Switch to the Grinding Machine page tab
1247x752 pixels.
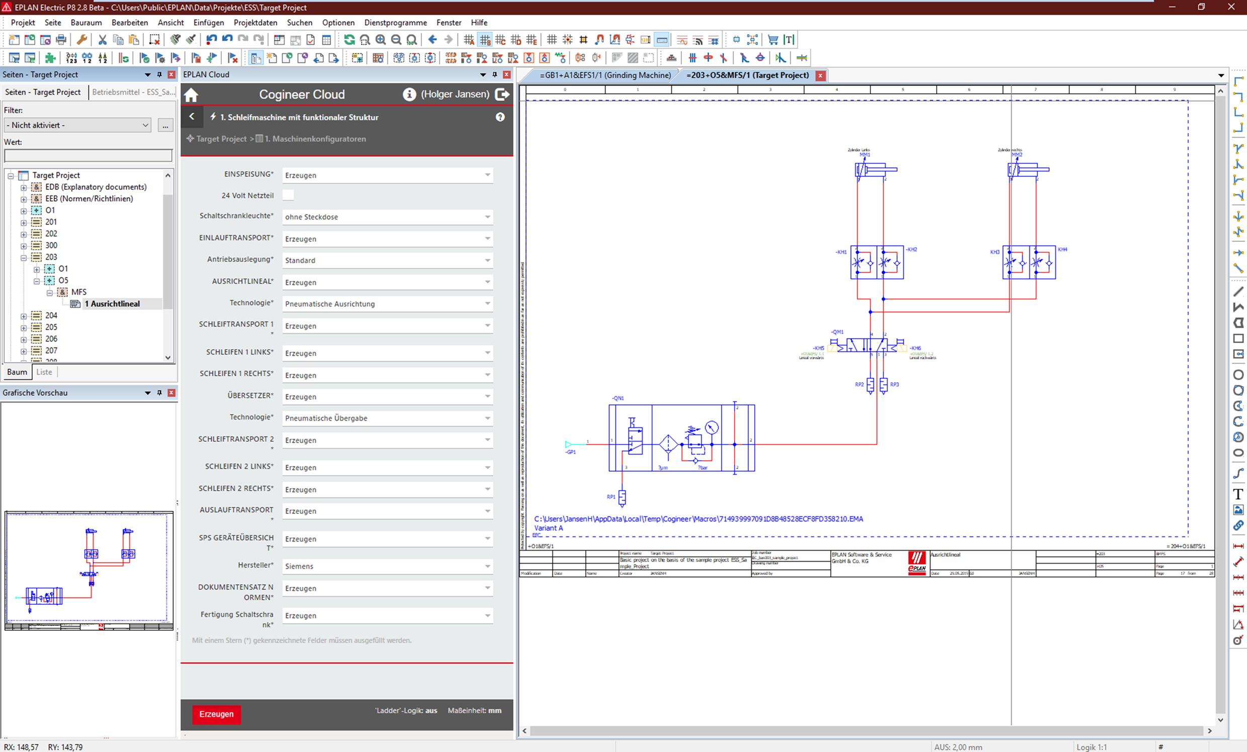click(x=605, y=75)
